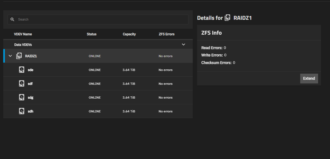330x159 pixels.
Task: Click the Capacity column header
Action: pos(129,34)
